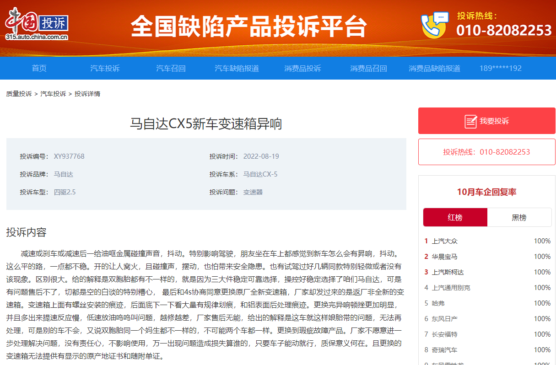Screen dimensions: 556x365
Task: Click 质量投诉 breadcrumb link
Action: point(19,94)
